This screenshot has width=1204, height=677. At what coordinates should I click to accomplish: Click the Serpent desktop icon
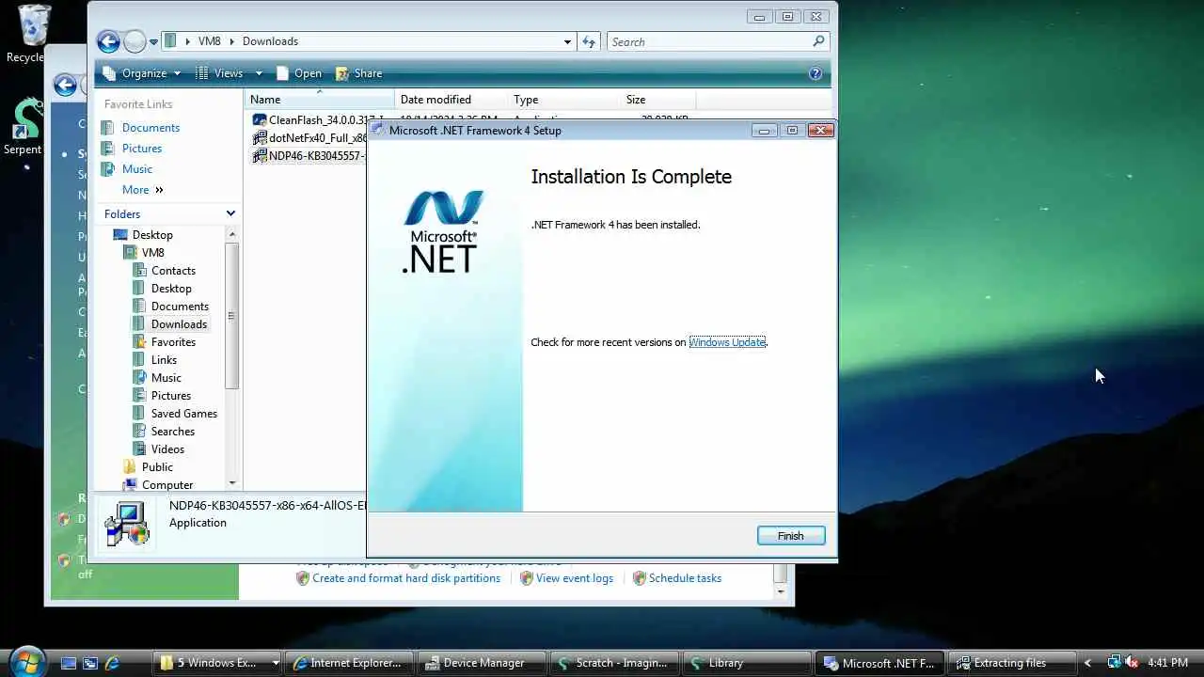[24, 127]
